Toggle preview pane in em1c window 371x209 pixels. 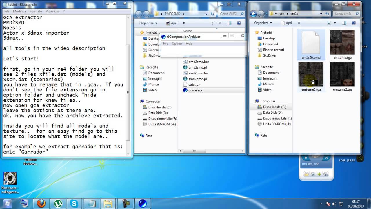click(344, 23)
